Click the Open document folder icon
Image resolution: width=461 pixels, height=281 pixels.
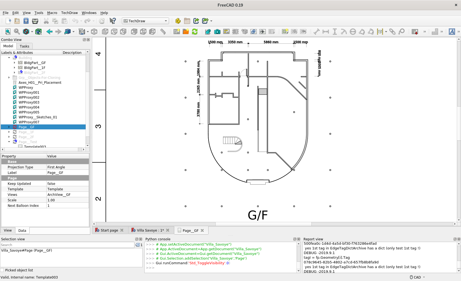click(x=17, y=21)
